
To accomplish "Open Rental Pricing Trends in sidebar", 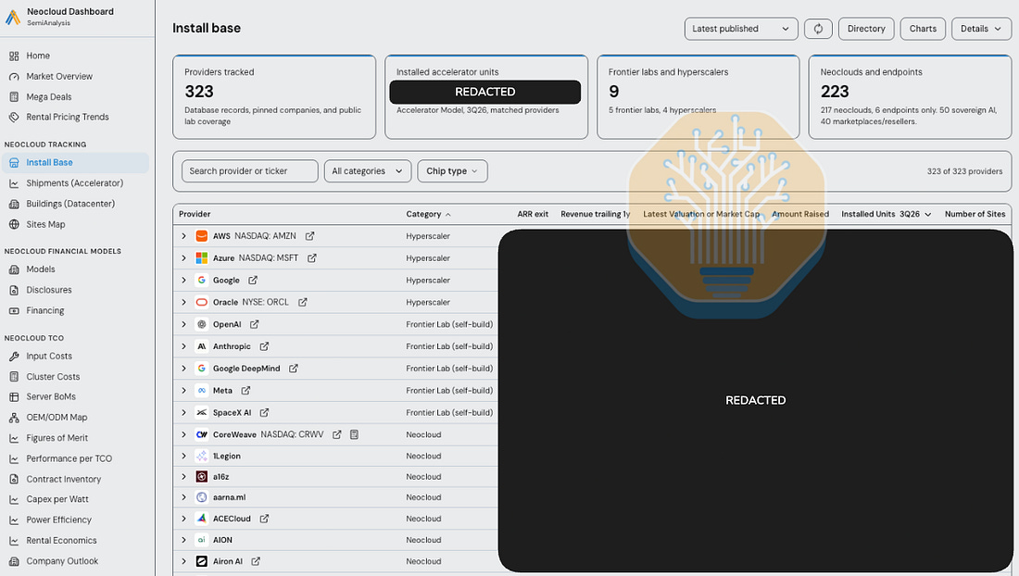I will [67, 117].
